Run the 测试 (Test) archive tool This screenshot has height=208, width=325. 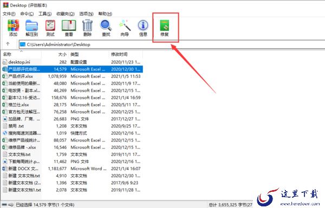(x=50, y=28)
